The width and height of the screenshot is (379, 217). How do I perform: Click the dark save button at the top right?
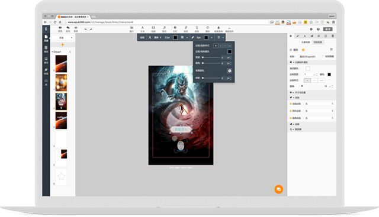[328, 29]
